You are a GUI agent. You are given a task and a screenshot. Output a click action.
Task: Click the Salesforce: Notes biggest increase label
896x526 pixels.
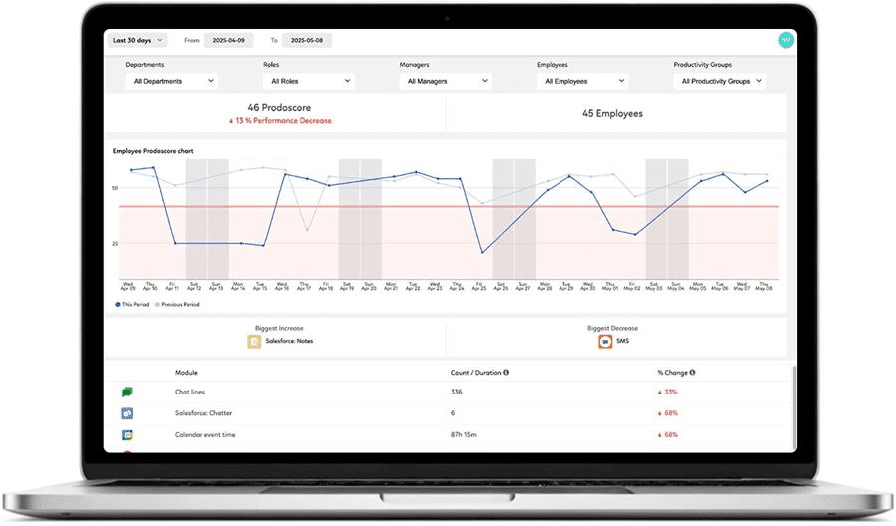[289, 341]
